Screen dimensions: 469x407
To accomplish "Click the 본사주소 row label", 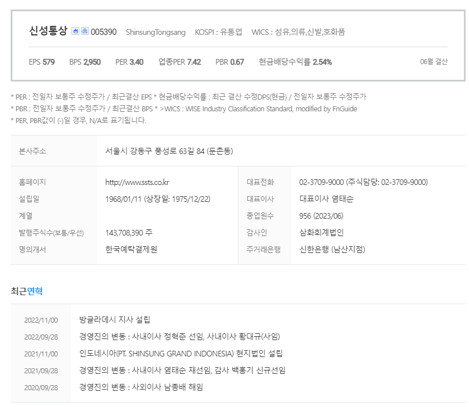I will point(32,151).
